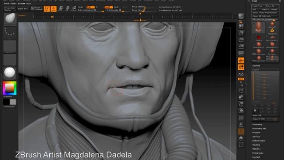
Task: Switch to Zsub sculpt mode
Action: [116, 7]
